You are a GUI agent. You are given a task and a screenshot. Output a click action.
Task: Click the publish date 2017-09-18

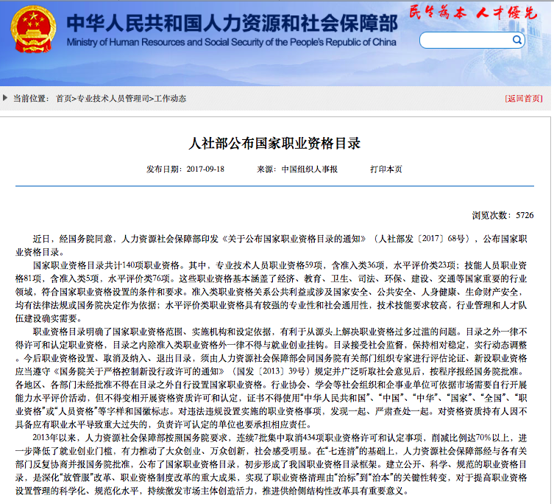(205, 169)
